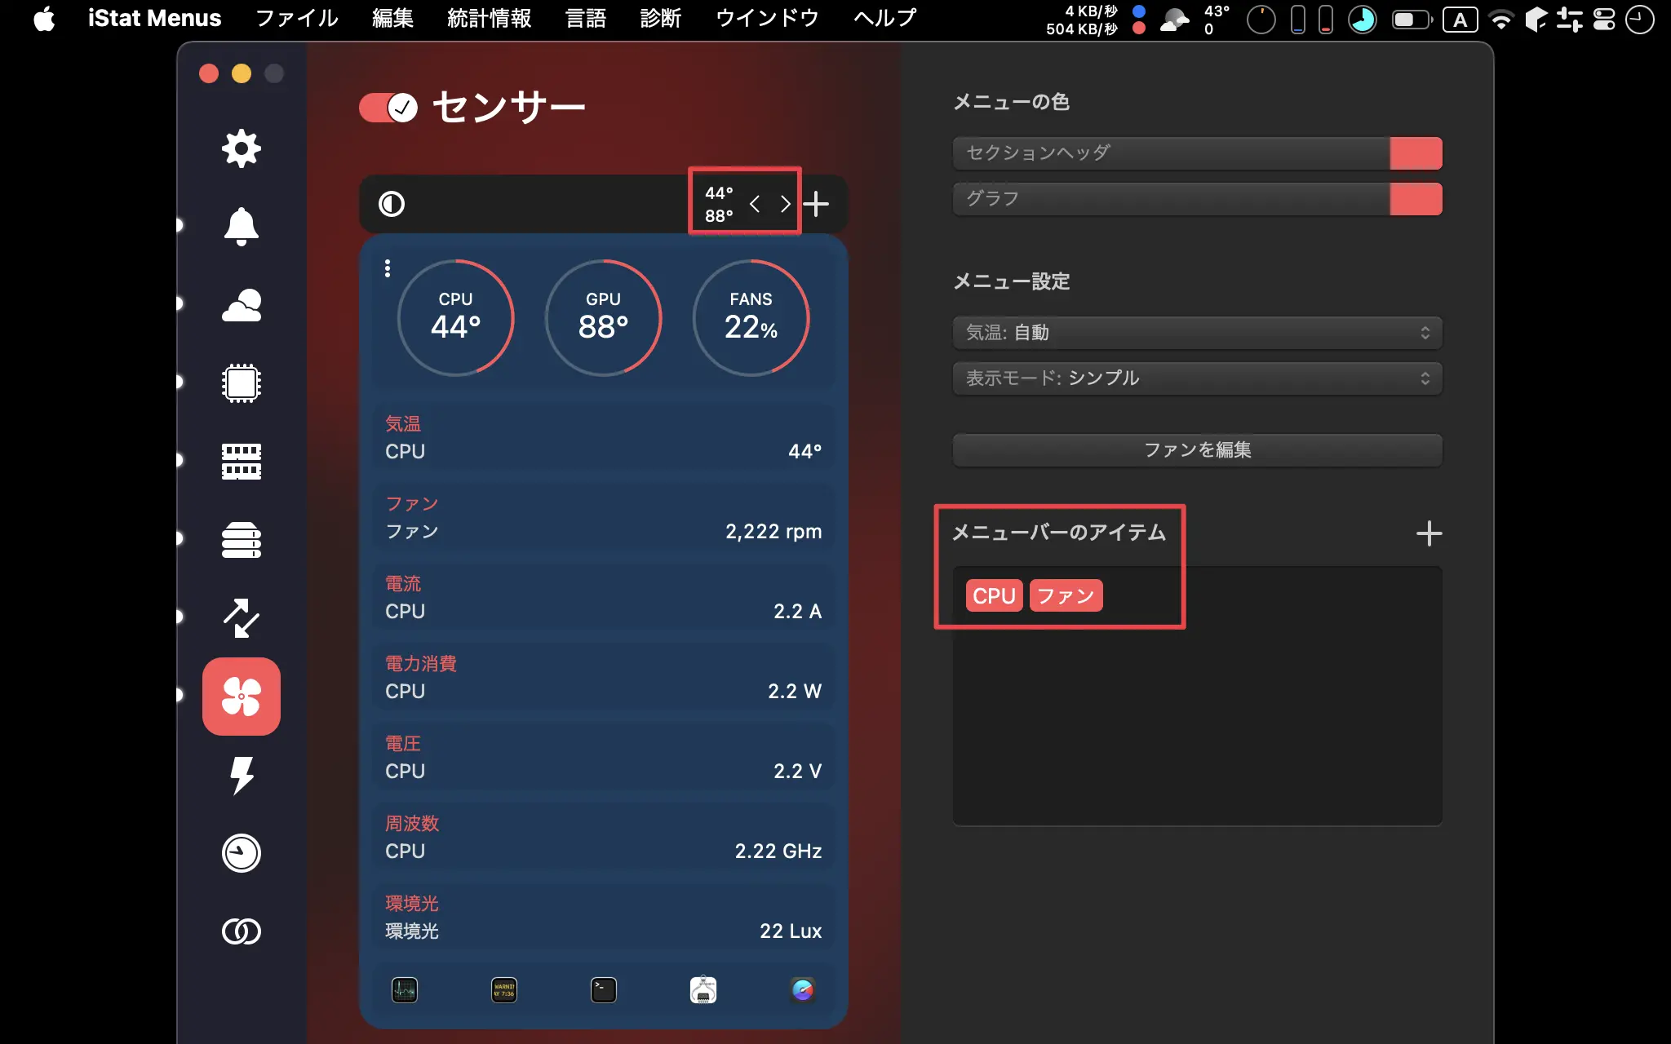Pick the グラフ color swatch
This screenshot has height=1044, width=1671.
[x=1416, y=199]
